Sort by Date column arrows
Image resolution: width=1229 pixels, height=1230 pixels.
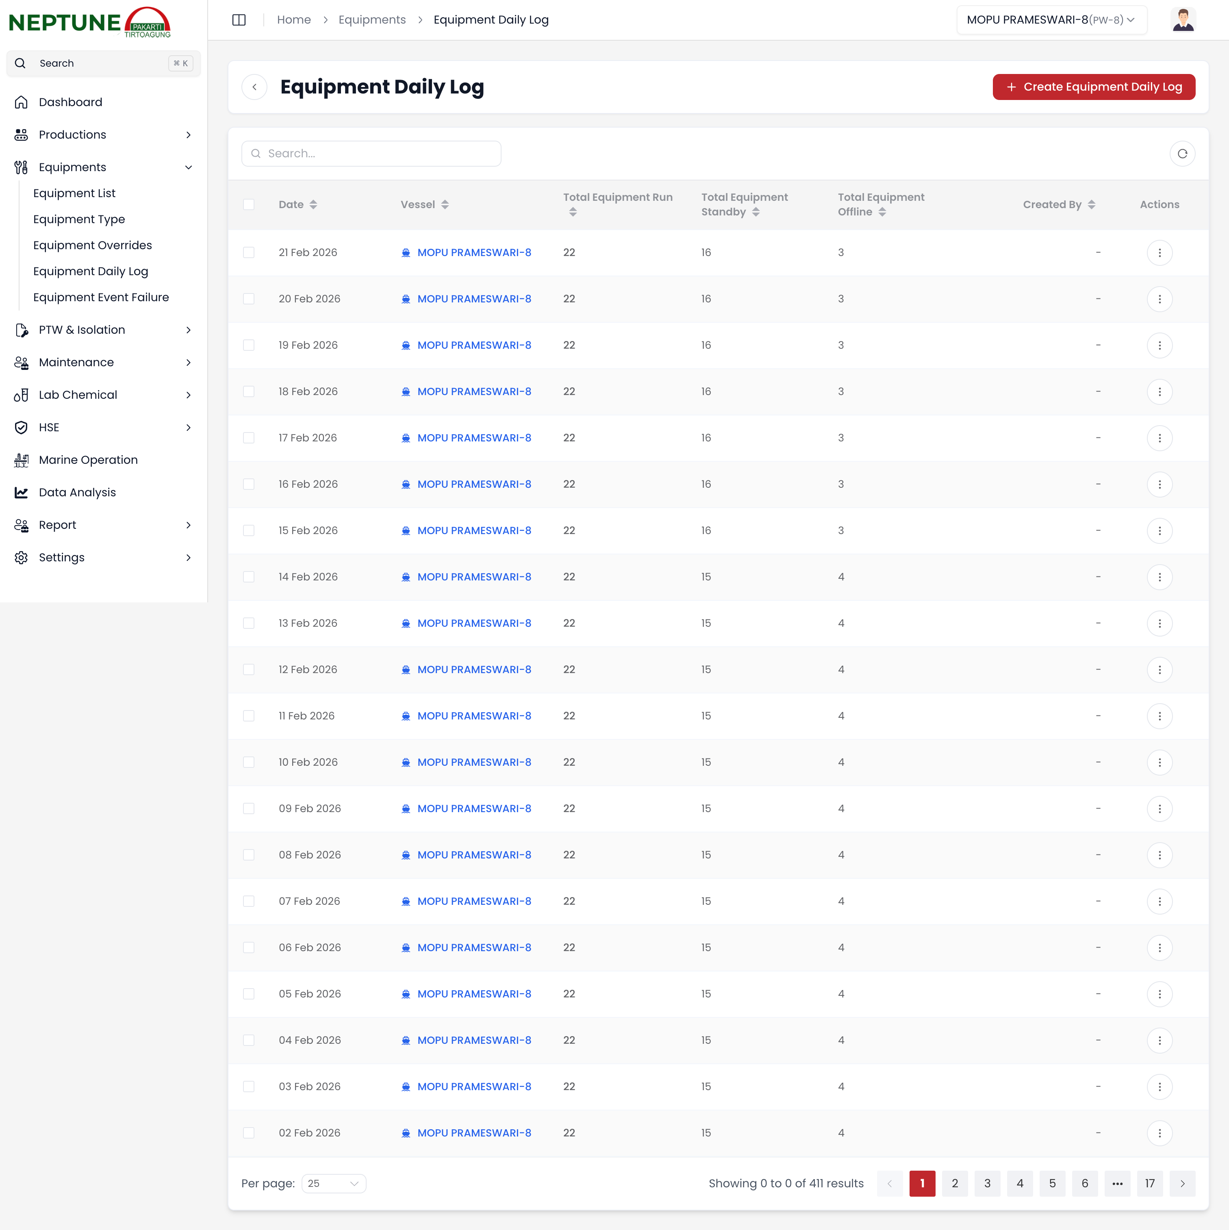313,204
